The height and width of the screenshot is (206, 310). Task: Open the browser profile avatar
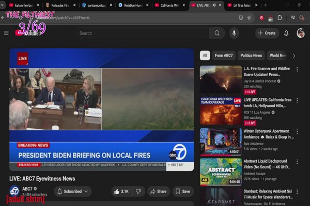tap(302, 18)
